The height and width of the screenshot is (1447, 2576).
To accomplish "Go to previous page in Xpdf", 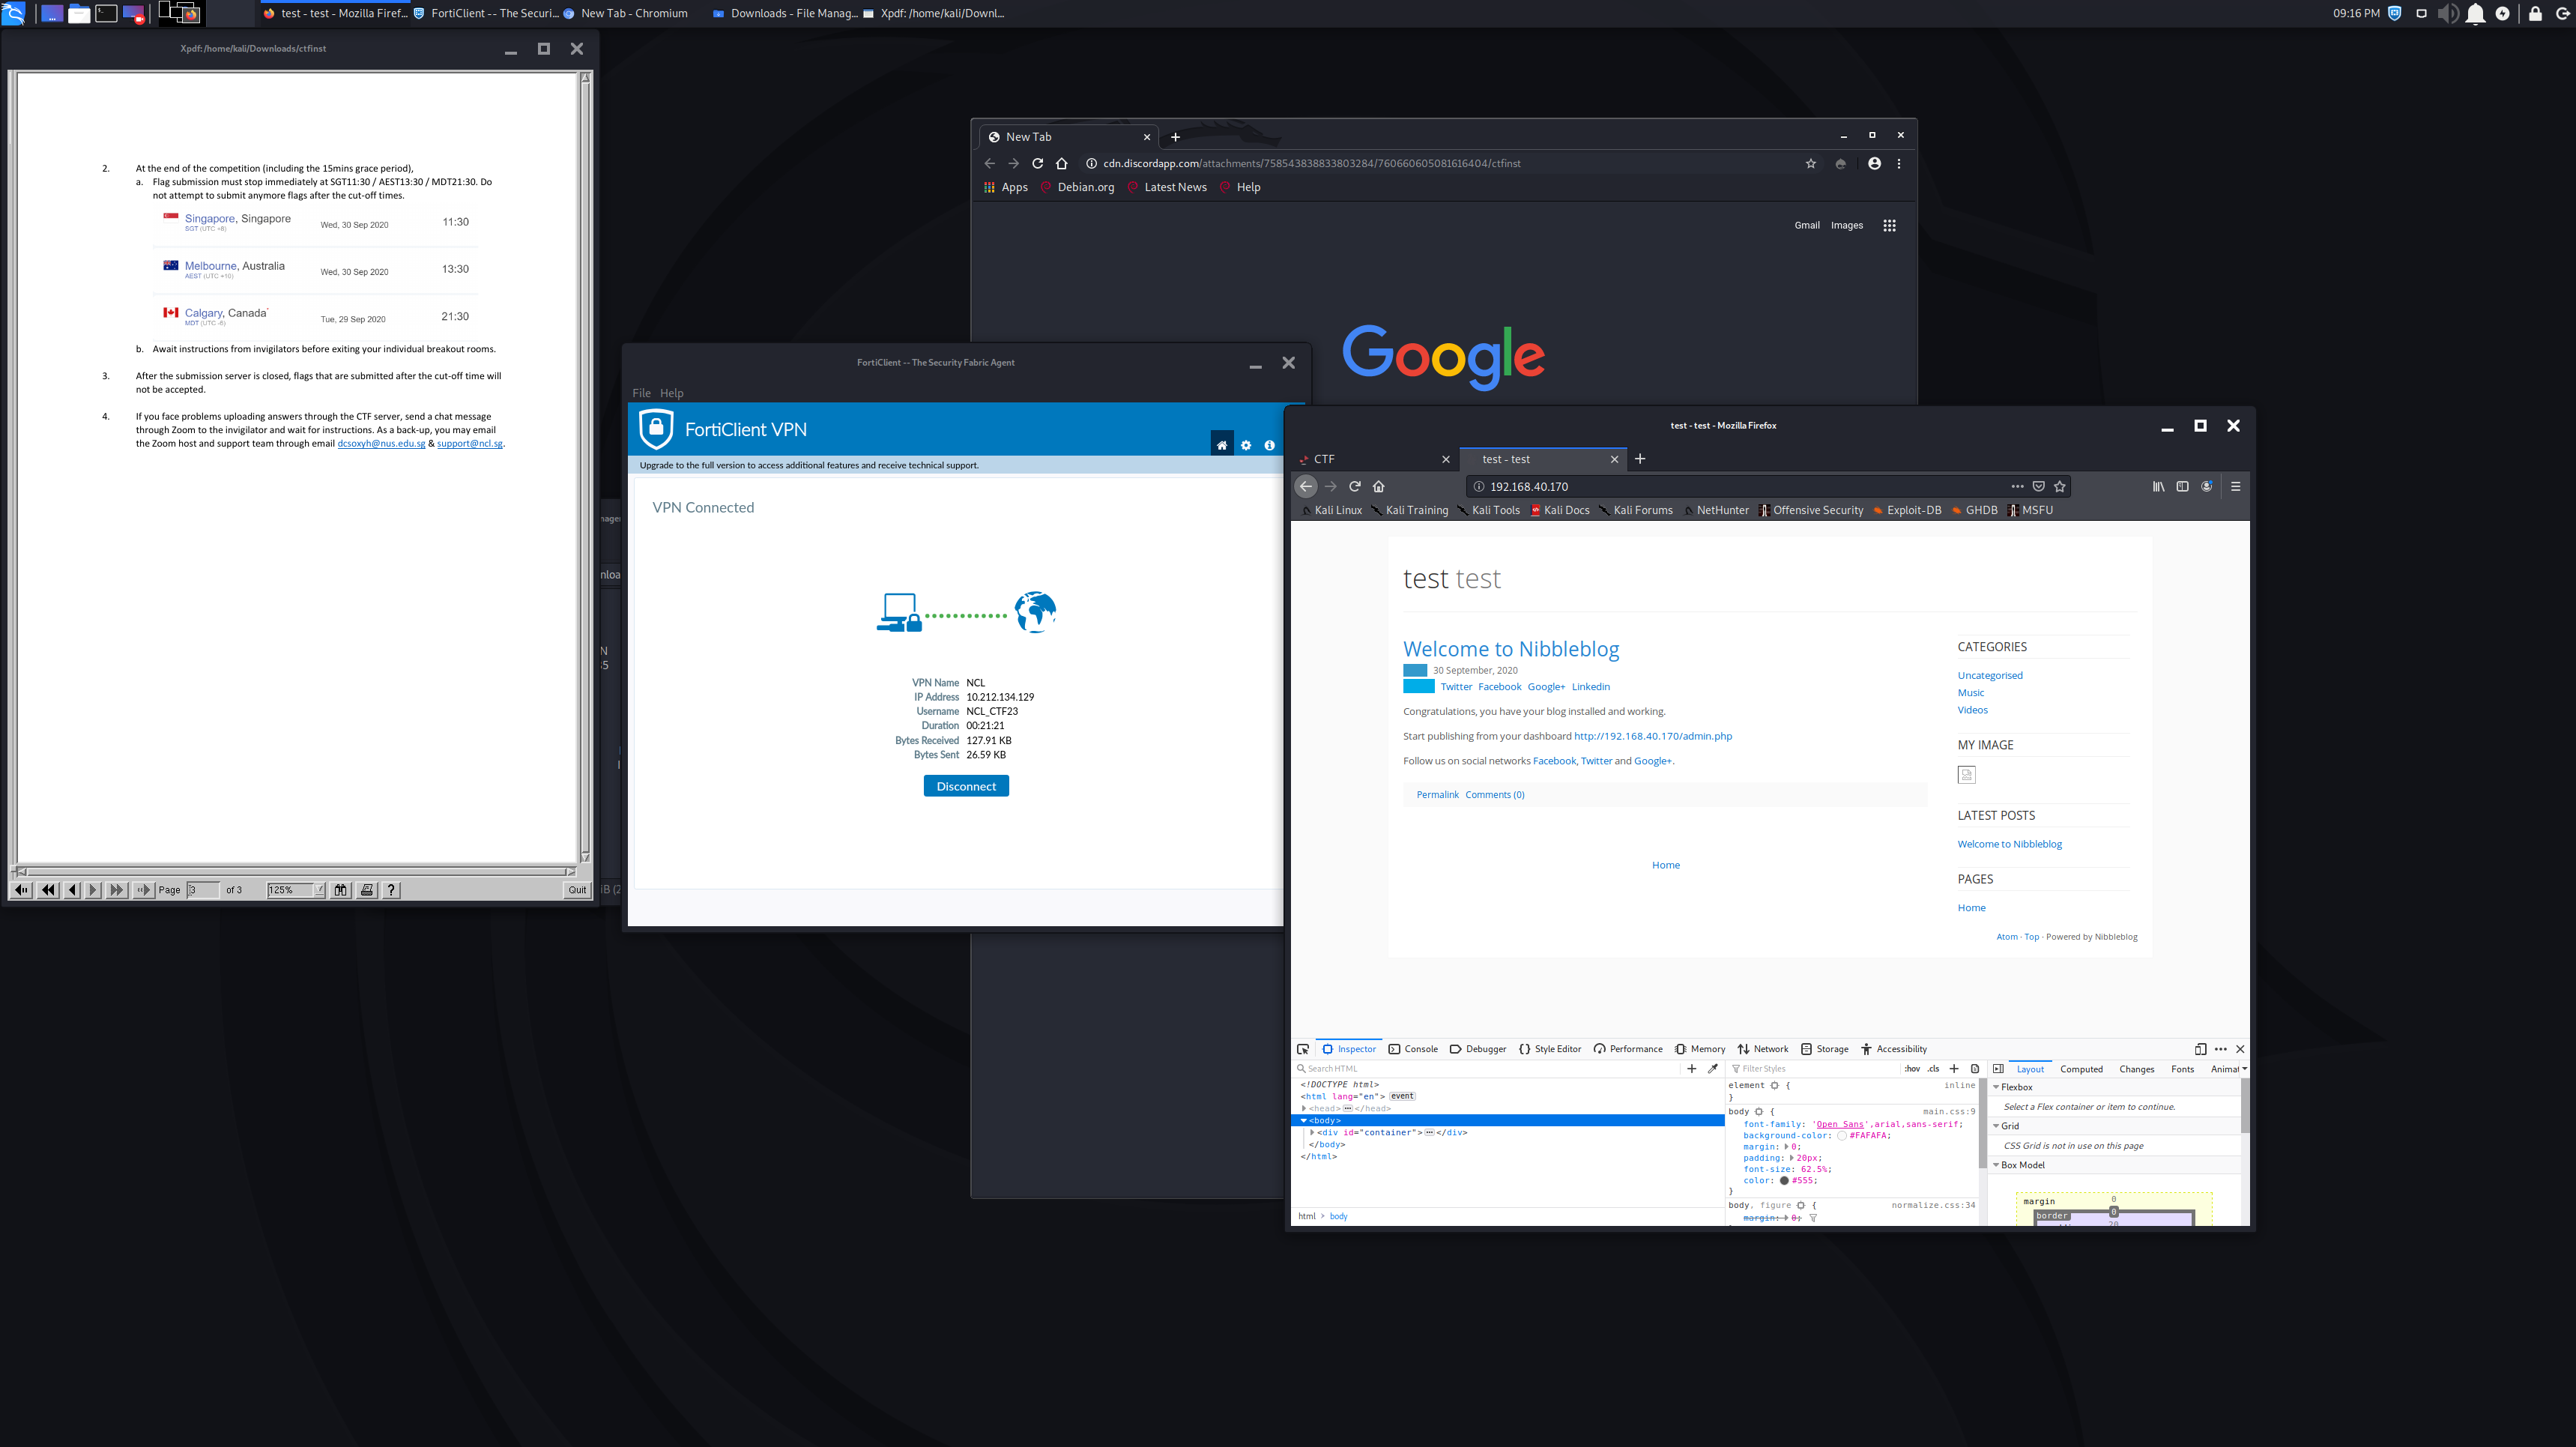I will coord(72,890).
